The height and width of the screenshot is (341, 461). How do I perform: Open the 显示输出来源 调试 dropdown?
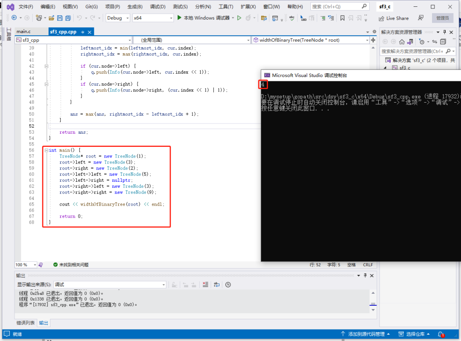pyautogui.click(x=110, y=284)
